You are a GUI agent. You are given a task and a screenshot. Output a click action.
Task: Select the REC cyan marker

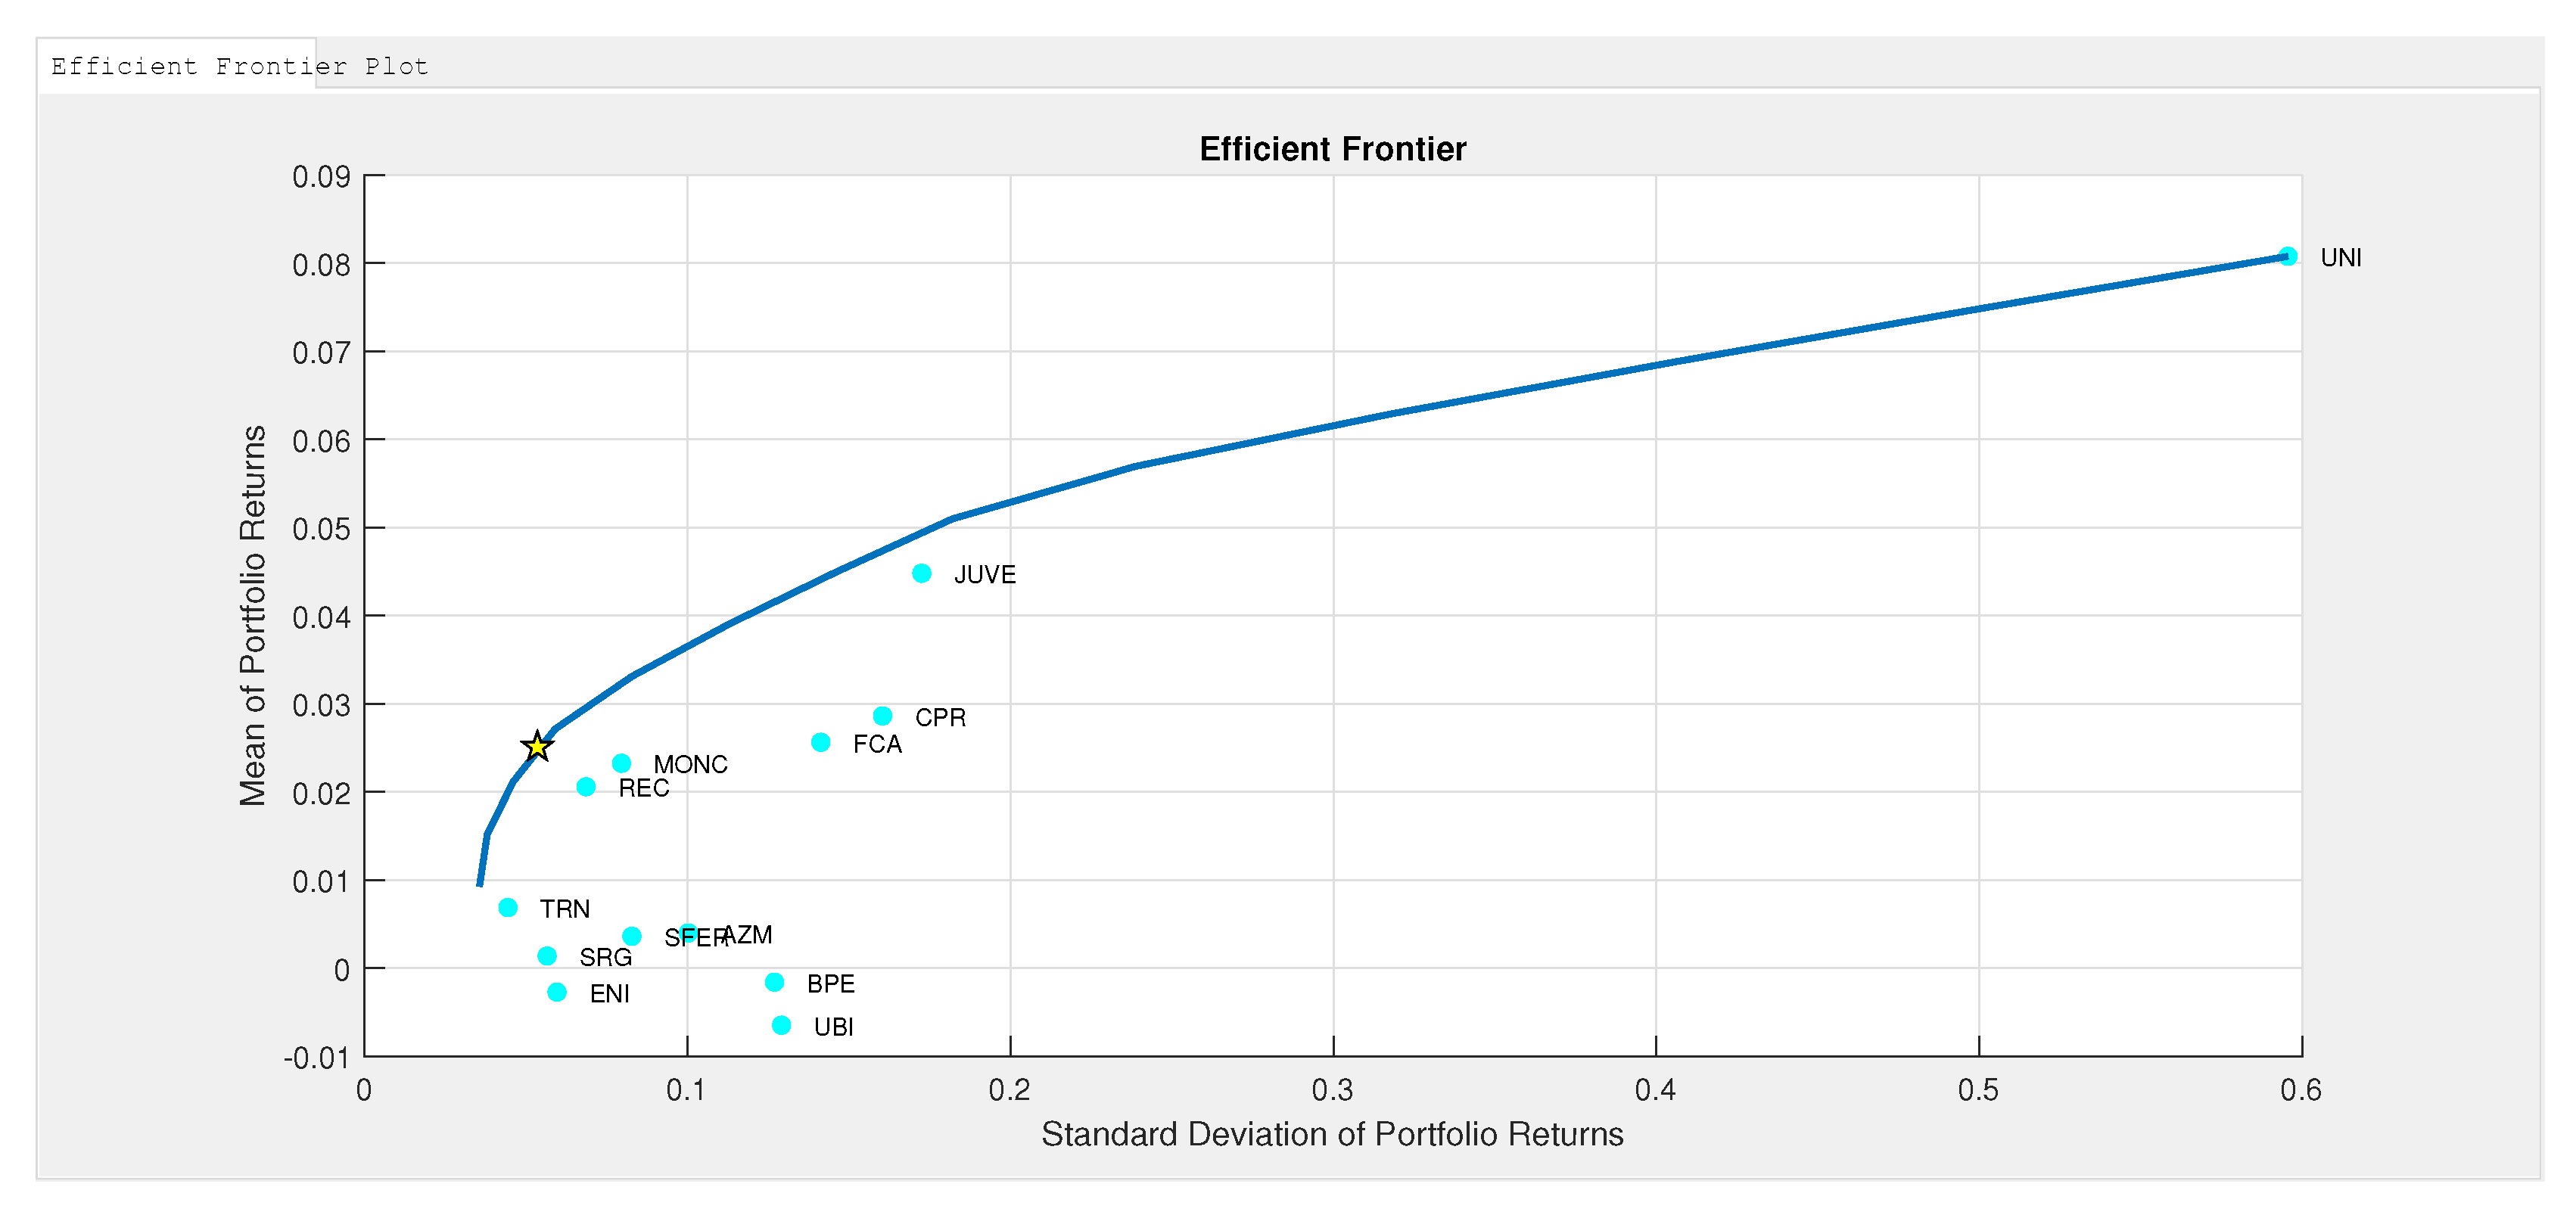click(x=586, y=787)
